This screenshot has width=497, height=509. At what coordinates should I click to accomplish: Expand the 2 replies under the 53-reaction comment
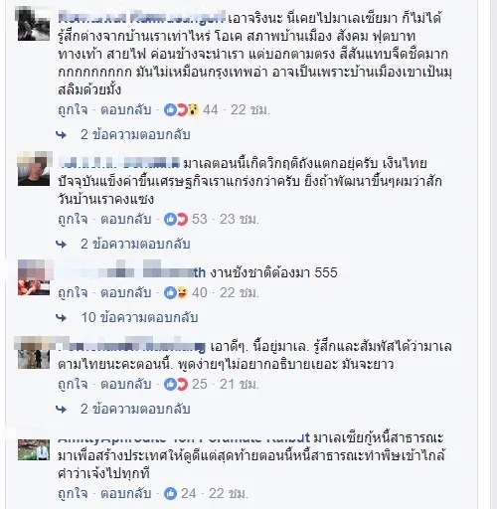[135, 244]
